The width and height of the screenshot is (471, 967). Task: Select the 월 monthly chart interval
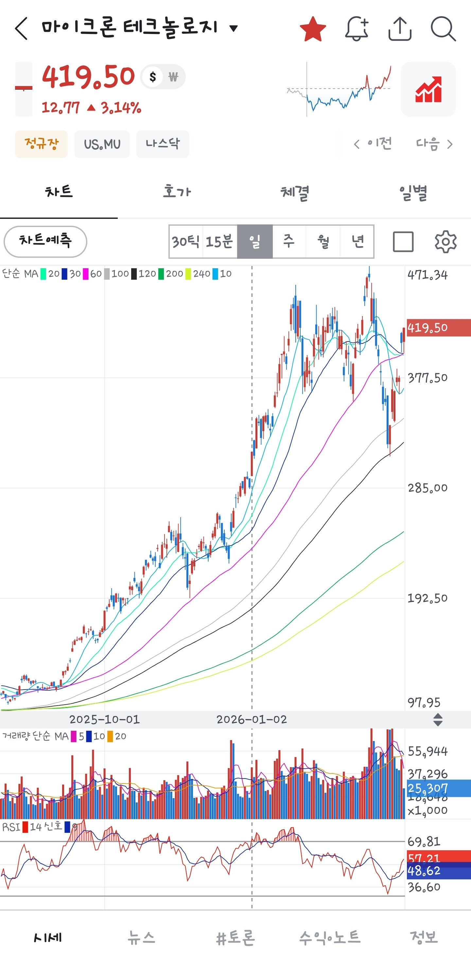(x=323, y=241)
